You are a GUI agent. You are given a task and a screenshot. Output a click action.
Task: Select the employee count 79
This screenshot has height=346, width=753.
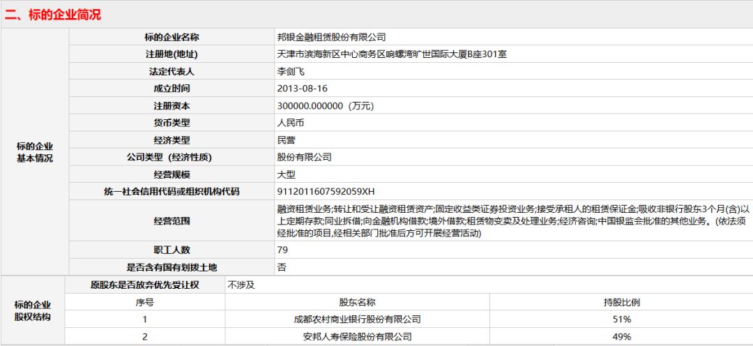click(x=282, y=250)
